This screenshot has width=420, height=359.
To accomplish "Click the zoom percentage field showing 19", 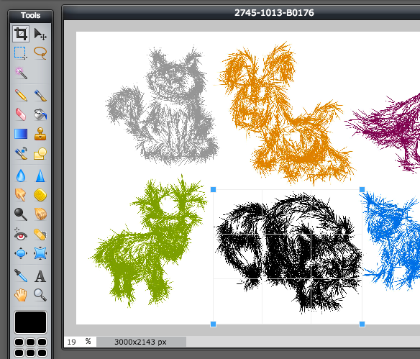I will tap(72, 342).
